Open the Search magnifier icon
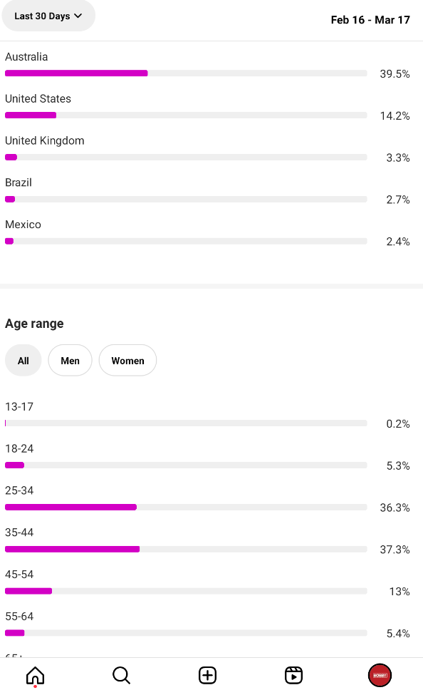 pyautogui.click(x=121, y=676)
